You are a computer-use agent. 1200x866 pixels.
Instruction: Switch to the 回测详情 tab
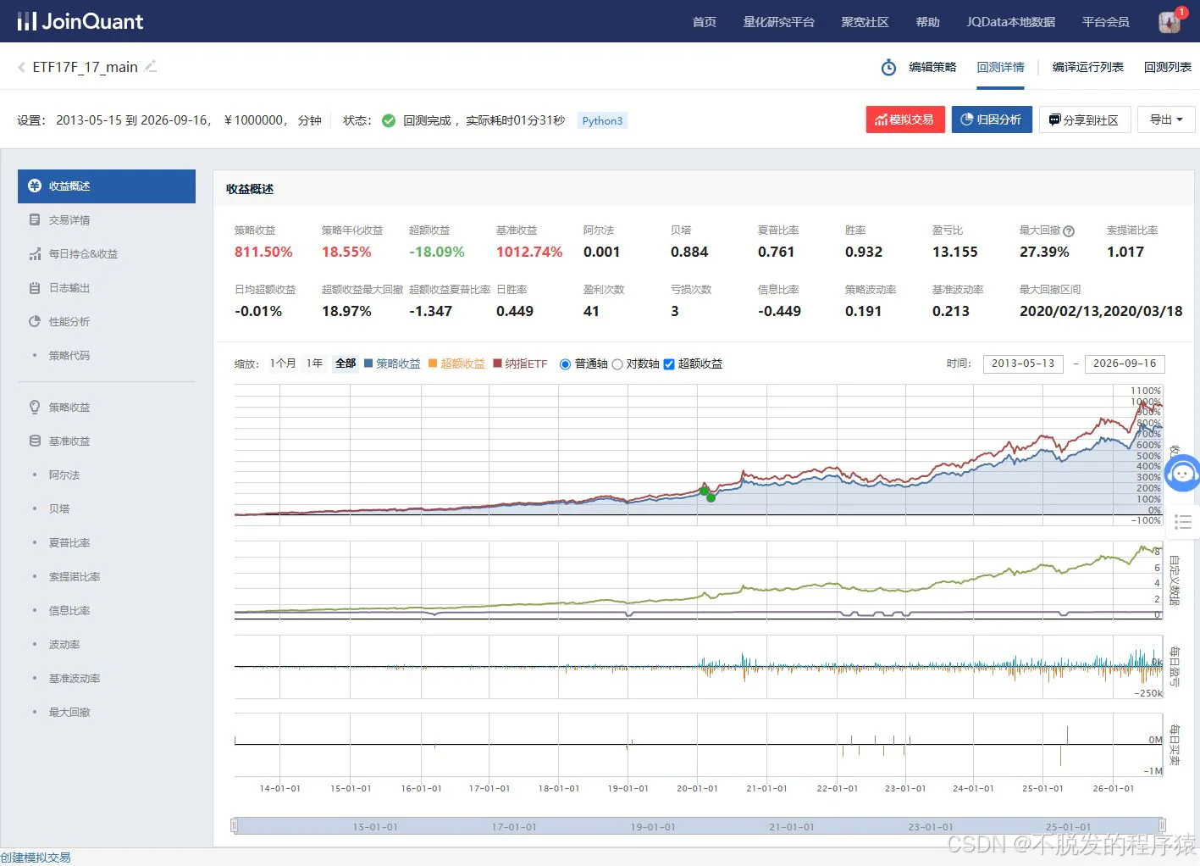click(1000, 67)
